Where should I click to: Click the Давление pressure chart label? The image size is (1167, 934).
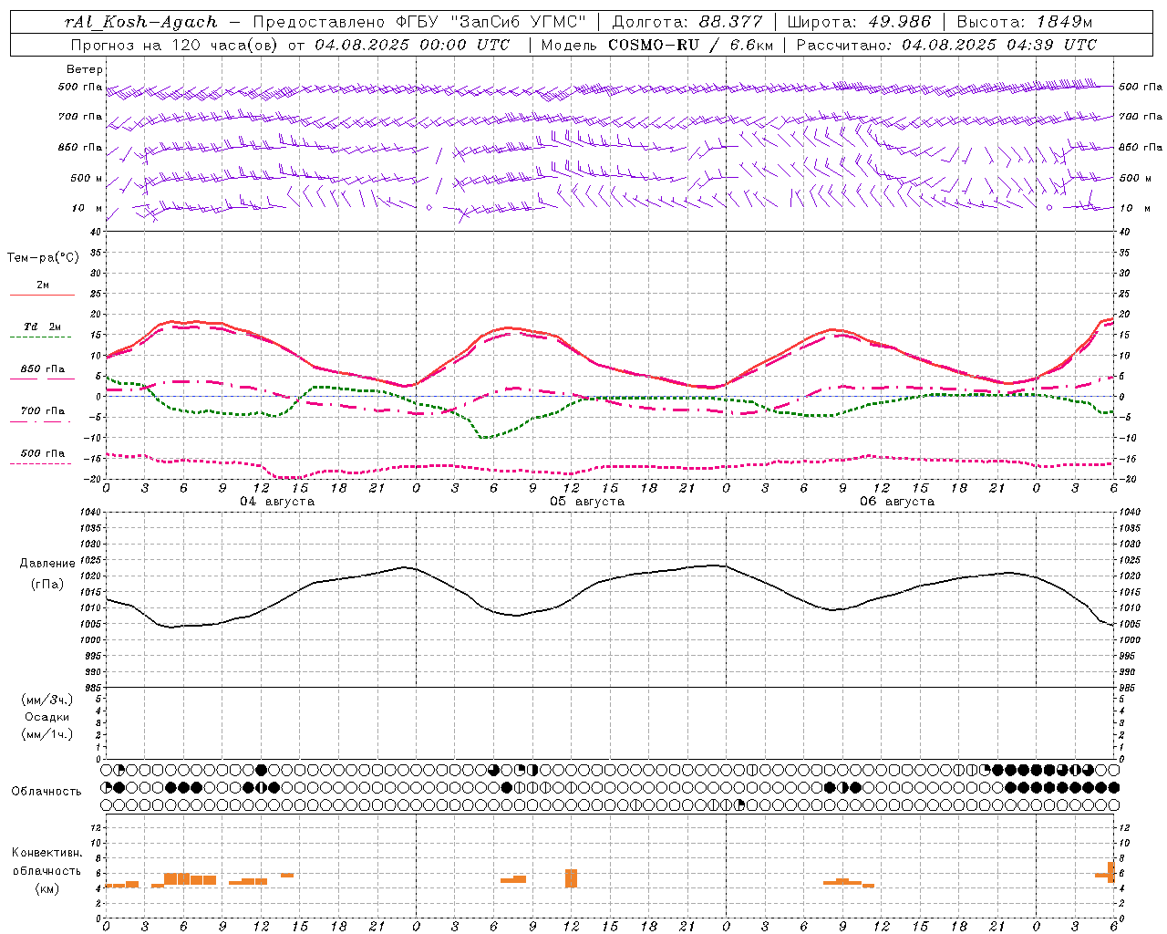pos(47,564)
